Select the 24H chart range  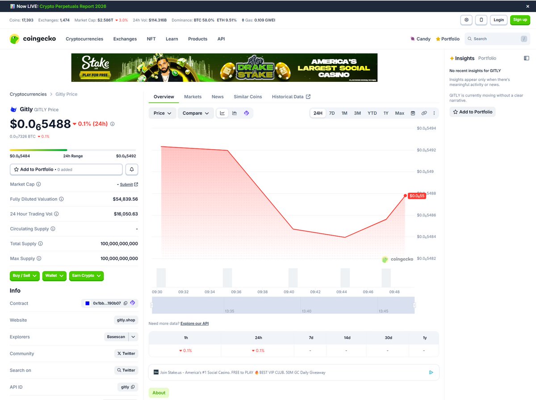318,113
